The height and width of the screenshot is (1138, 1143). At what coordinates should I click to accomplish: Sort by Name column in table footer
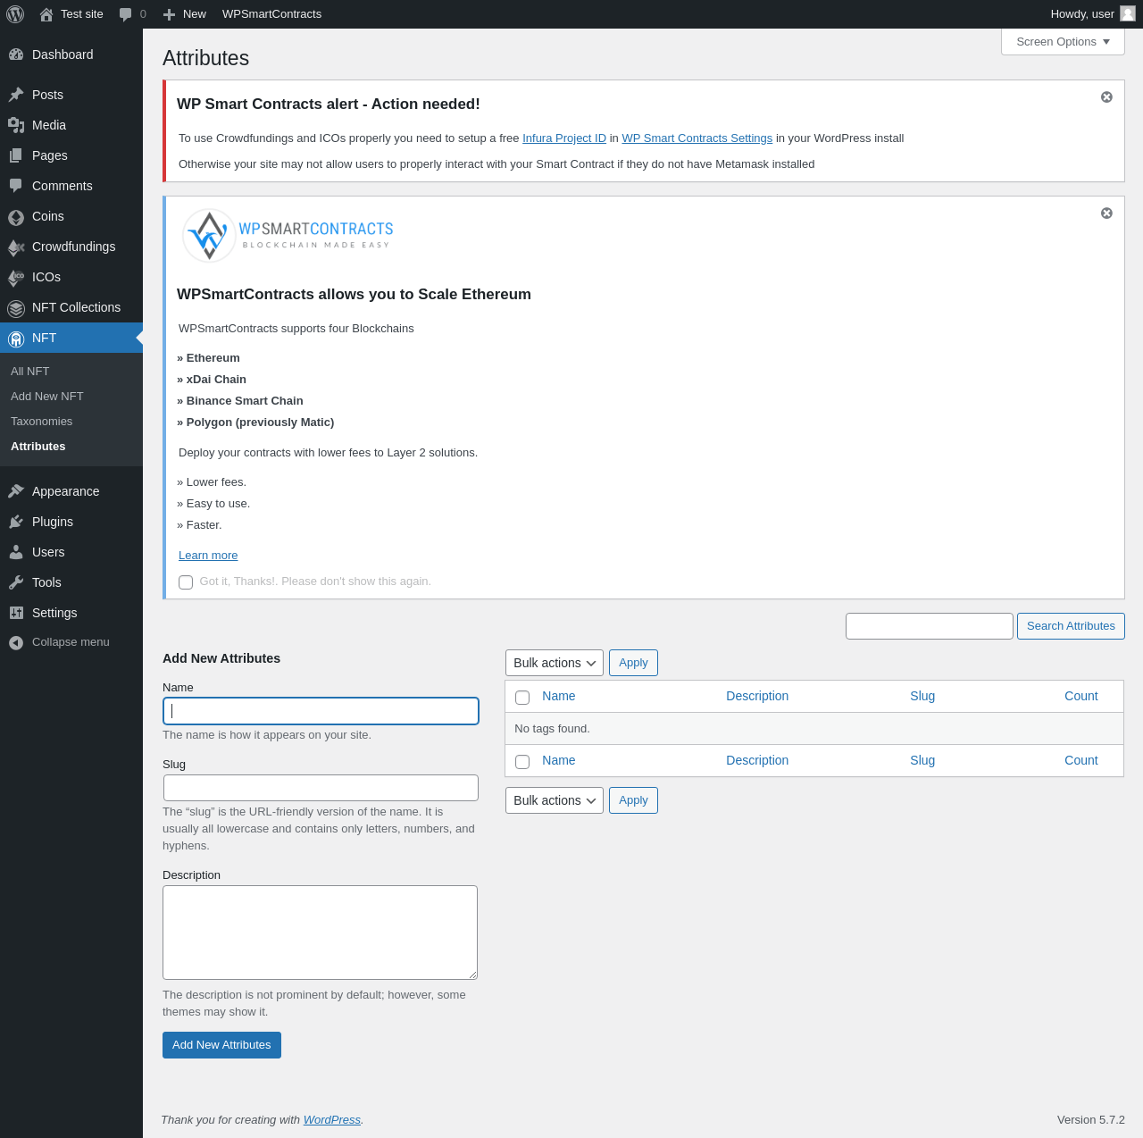[559, 760]
